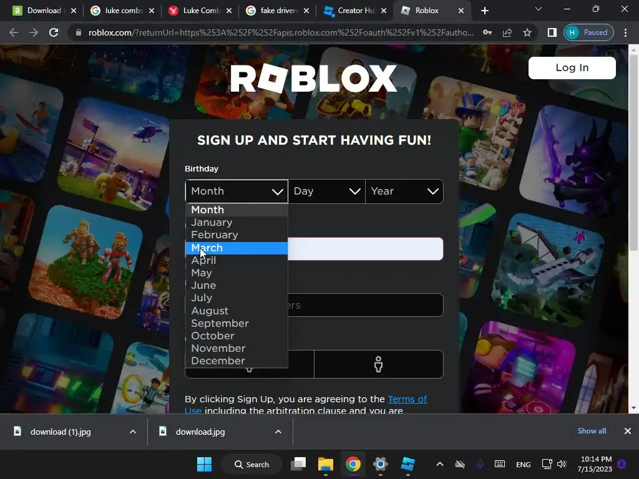
Task: Reload the Roblox page
Action: (x=54, y=32)
